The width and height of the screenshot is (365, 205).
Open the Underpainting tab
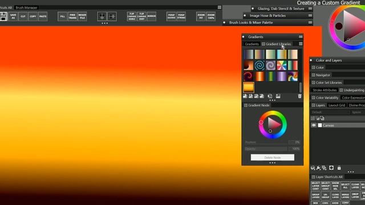[352, 90]
